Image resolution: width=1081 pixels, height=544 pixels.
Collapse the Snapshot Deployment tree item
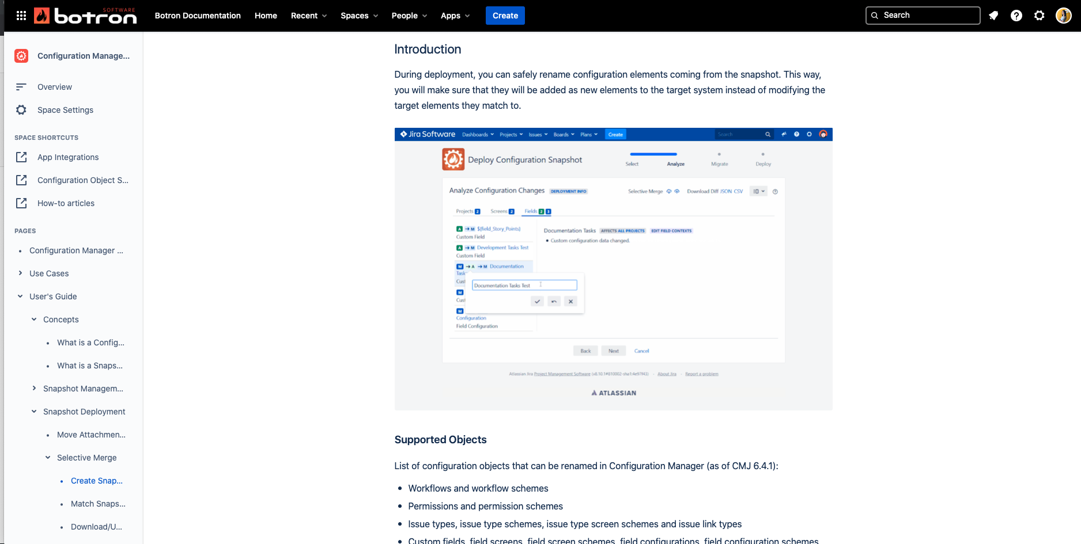34,412
